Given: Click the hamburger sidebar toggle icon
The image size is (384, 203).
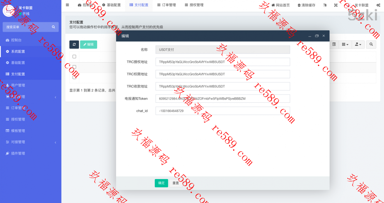Looking at the screenshot, I should click(67, 5).
